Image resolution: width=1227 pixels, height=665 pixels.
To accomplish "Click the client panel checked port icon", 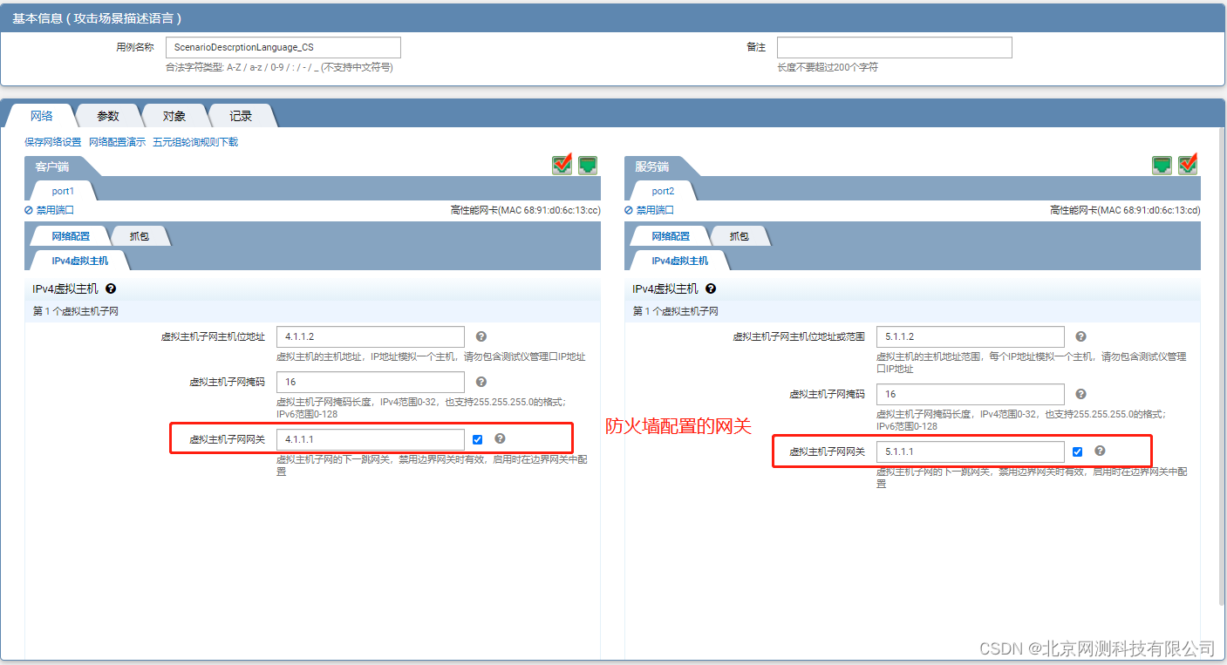I will pos(562,164).
